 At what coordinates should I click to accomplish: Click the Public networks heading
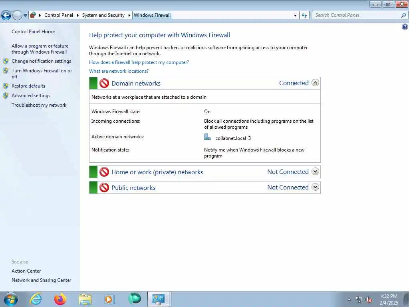pos(133,188)
